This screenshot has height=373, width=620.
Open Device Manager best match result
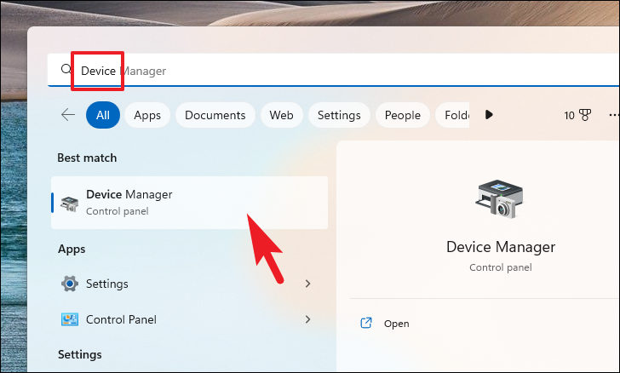(189, 203)
